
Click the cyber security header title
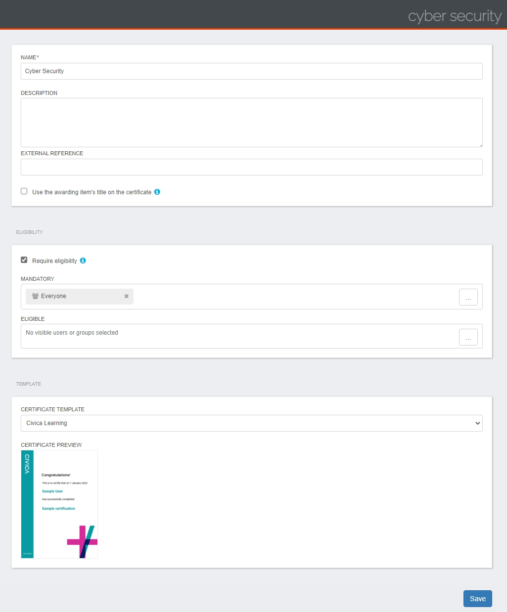click(455, 16)
